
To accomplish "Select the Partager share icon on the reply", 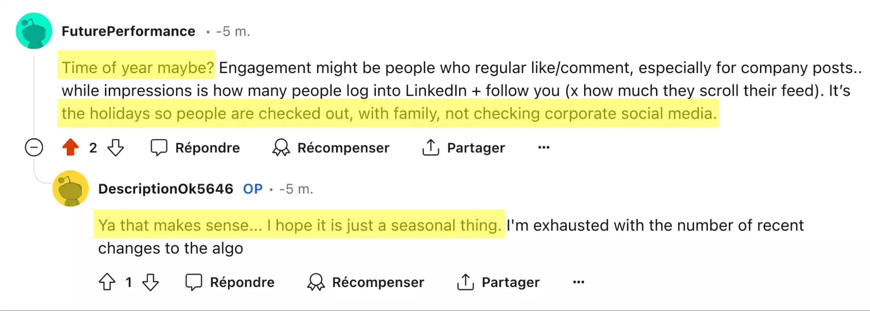I will [466, 282].
